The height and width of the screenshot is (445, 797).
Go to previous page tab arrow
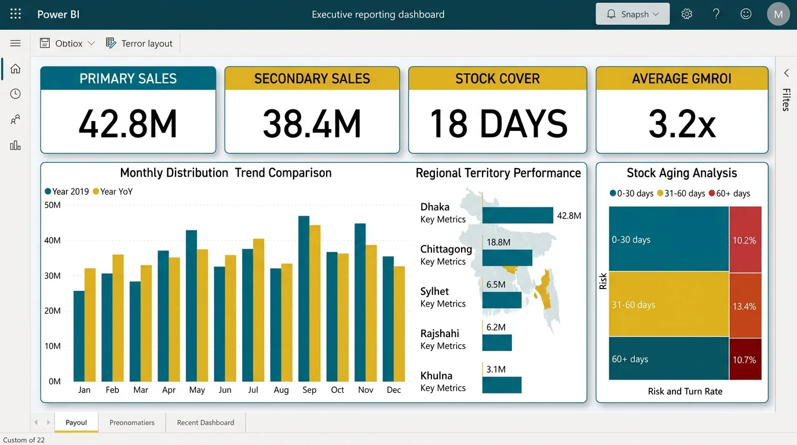(x=36, y=422)
